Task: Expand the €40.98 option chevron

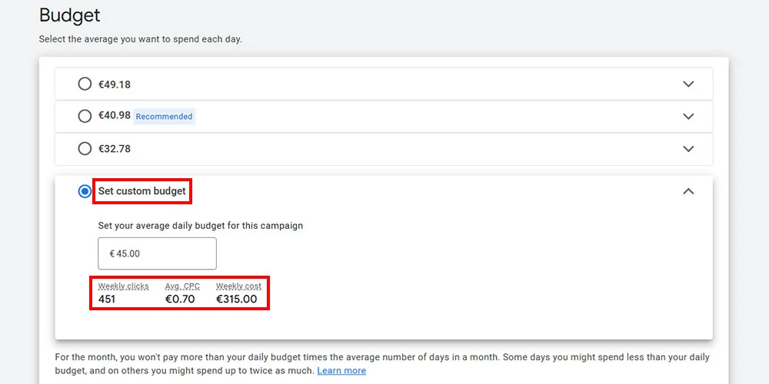Action: tap(688, 116)
